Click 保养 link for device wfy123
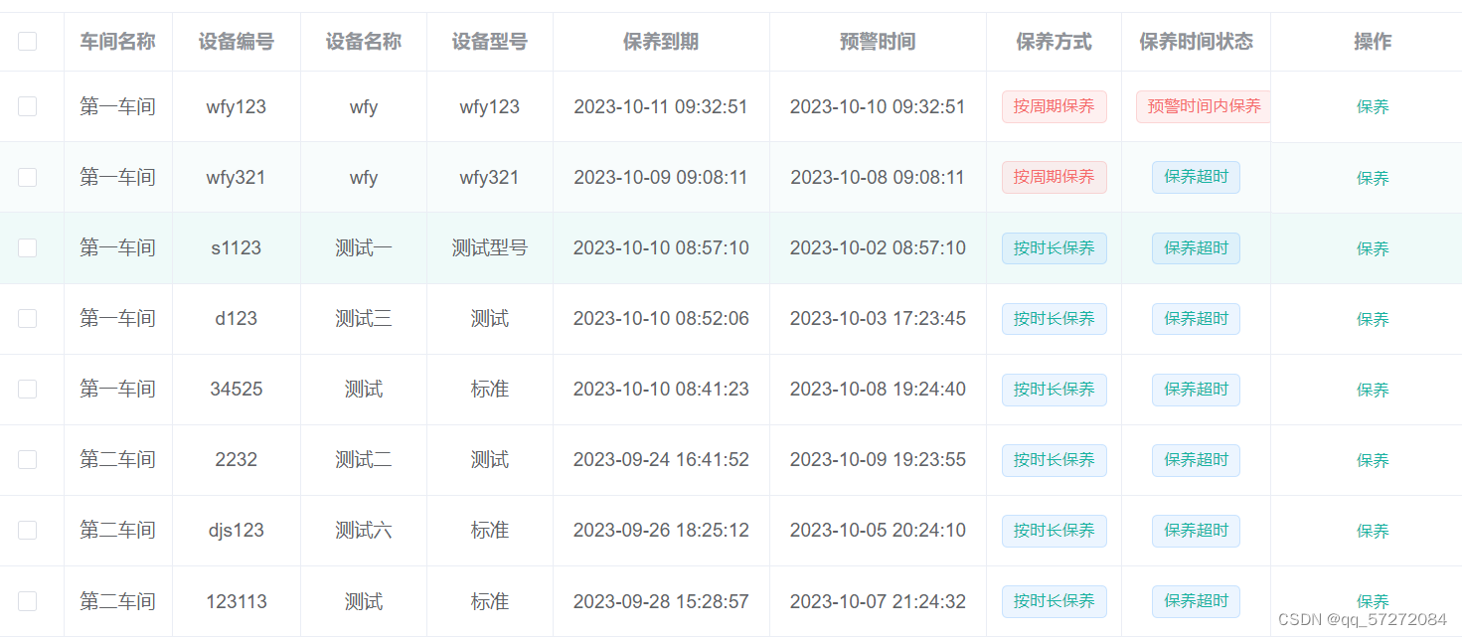 coord(1373,107)
